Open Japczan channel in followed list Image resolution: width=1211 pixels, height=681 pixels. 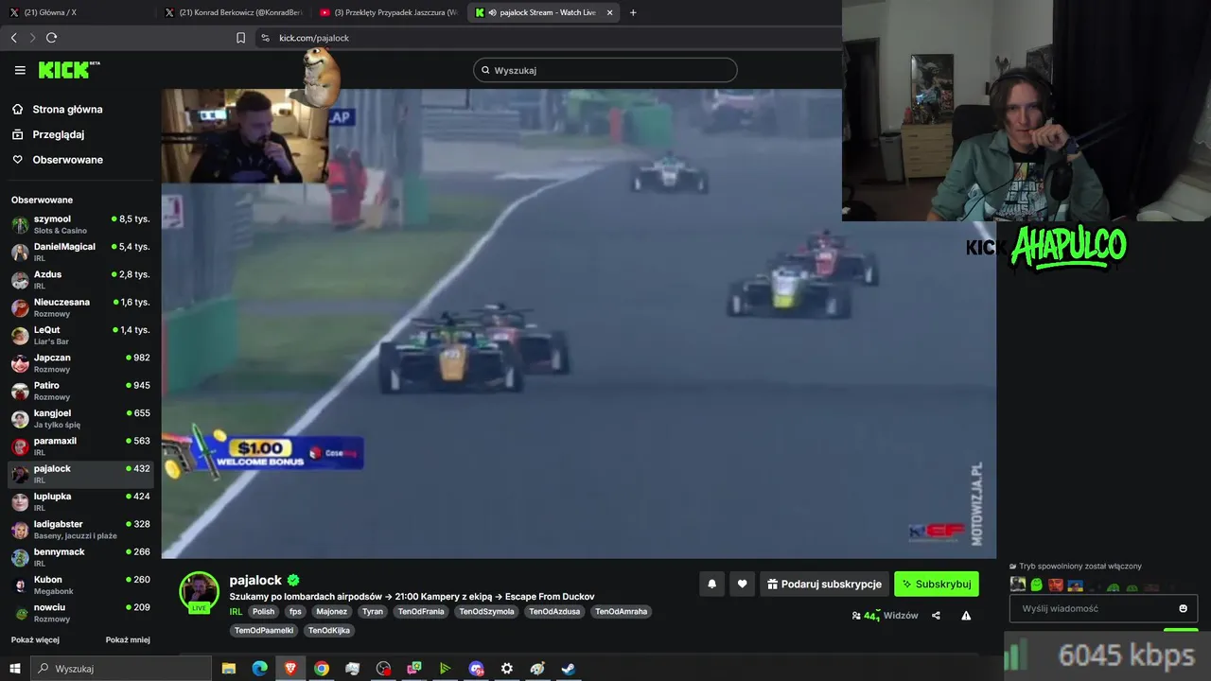[x=80, y=363]
